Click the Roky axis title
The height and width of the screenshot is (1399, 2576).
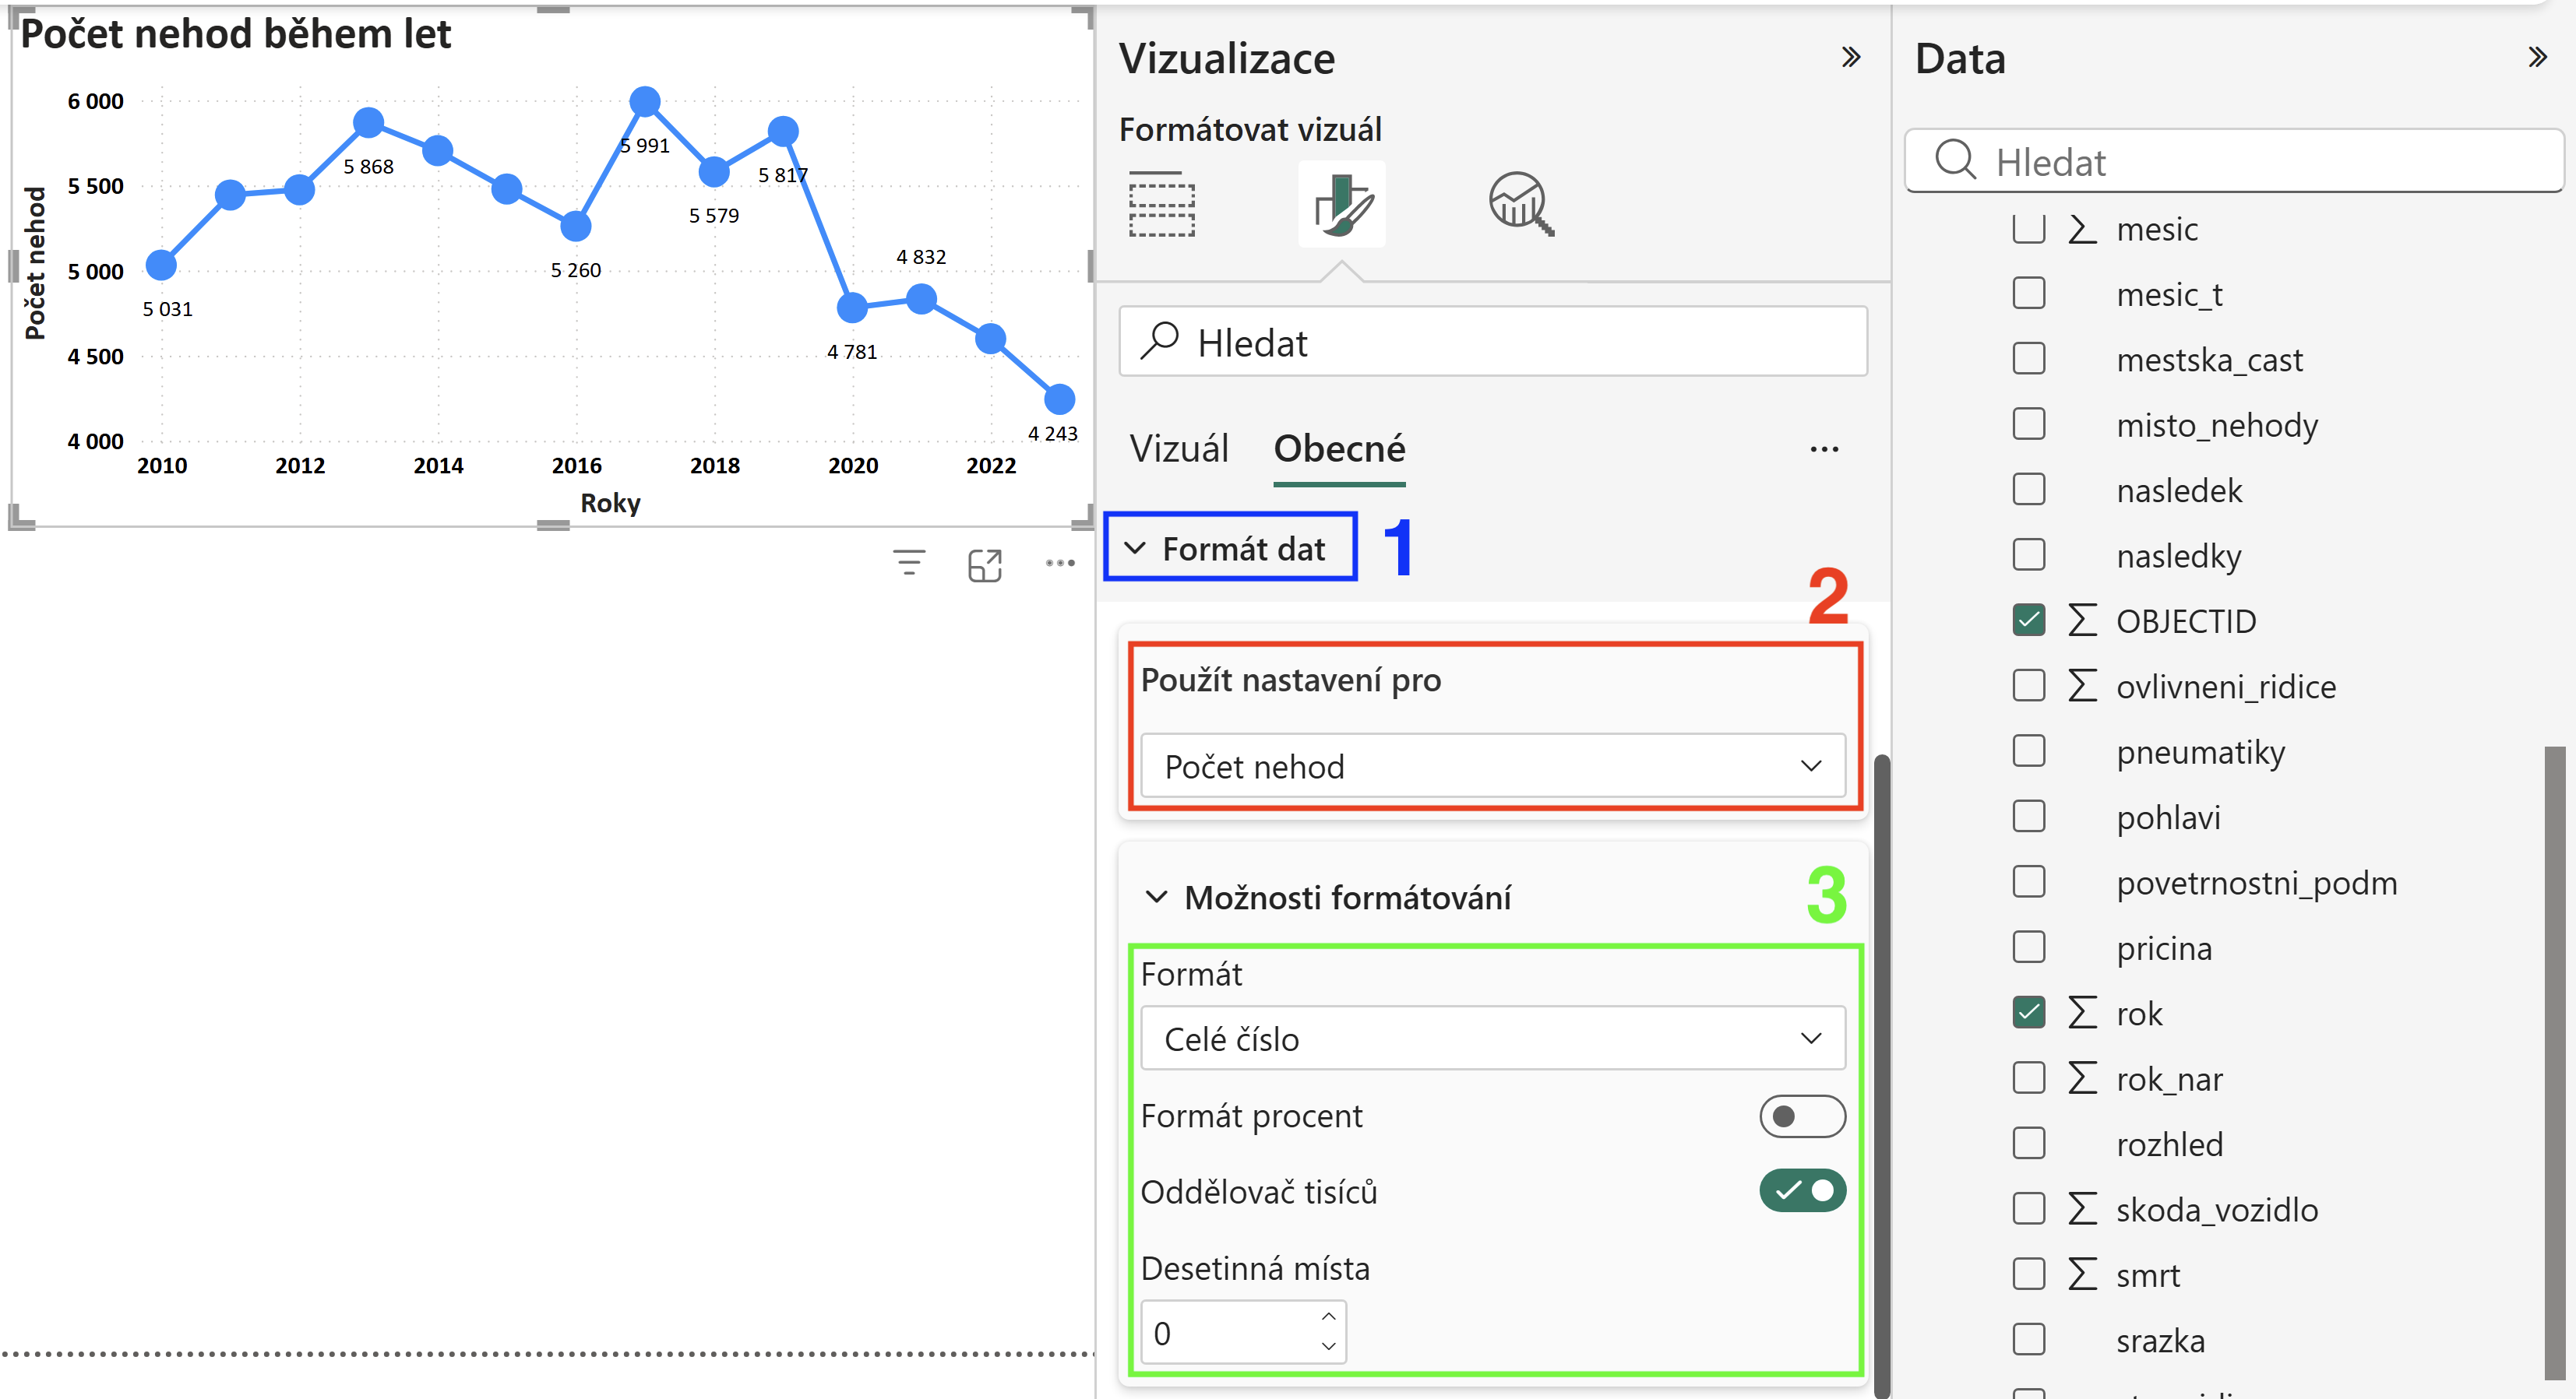coord(611,503)
